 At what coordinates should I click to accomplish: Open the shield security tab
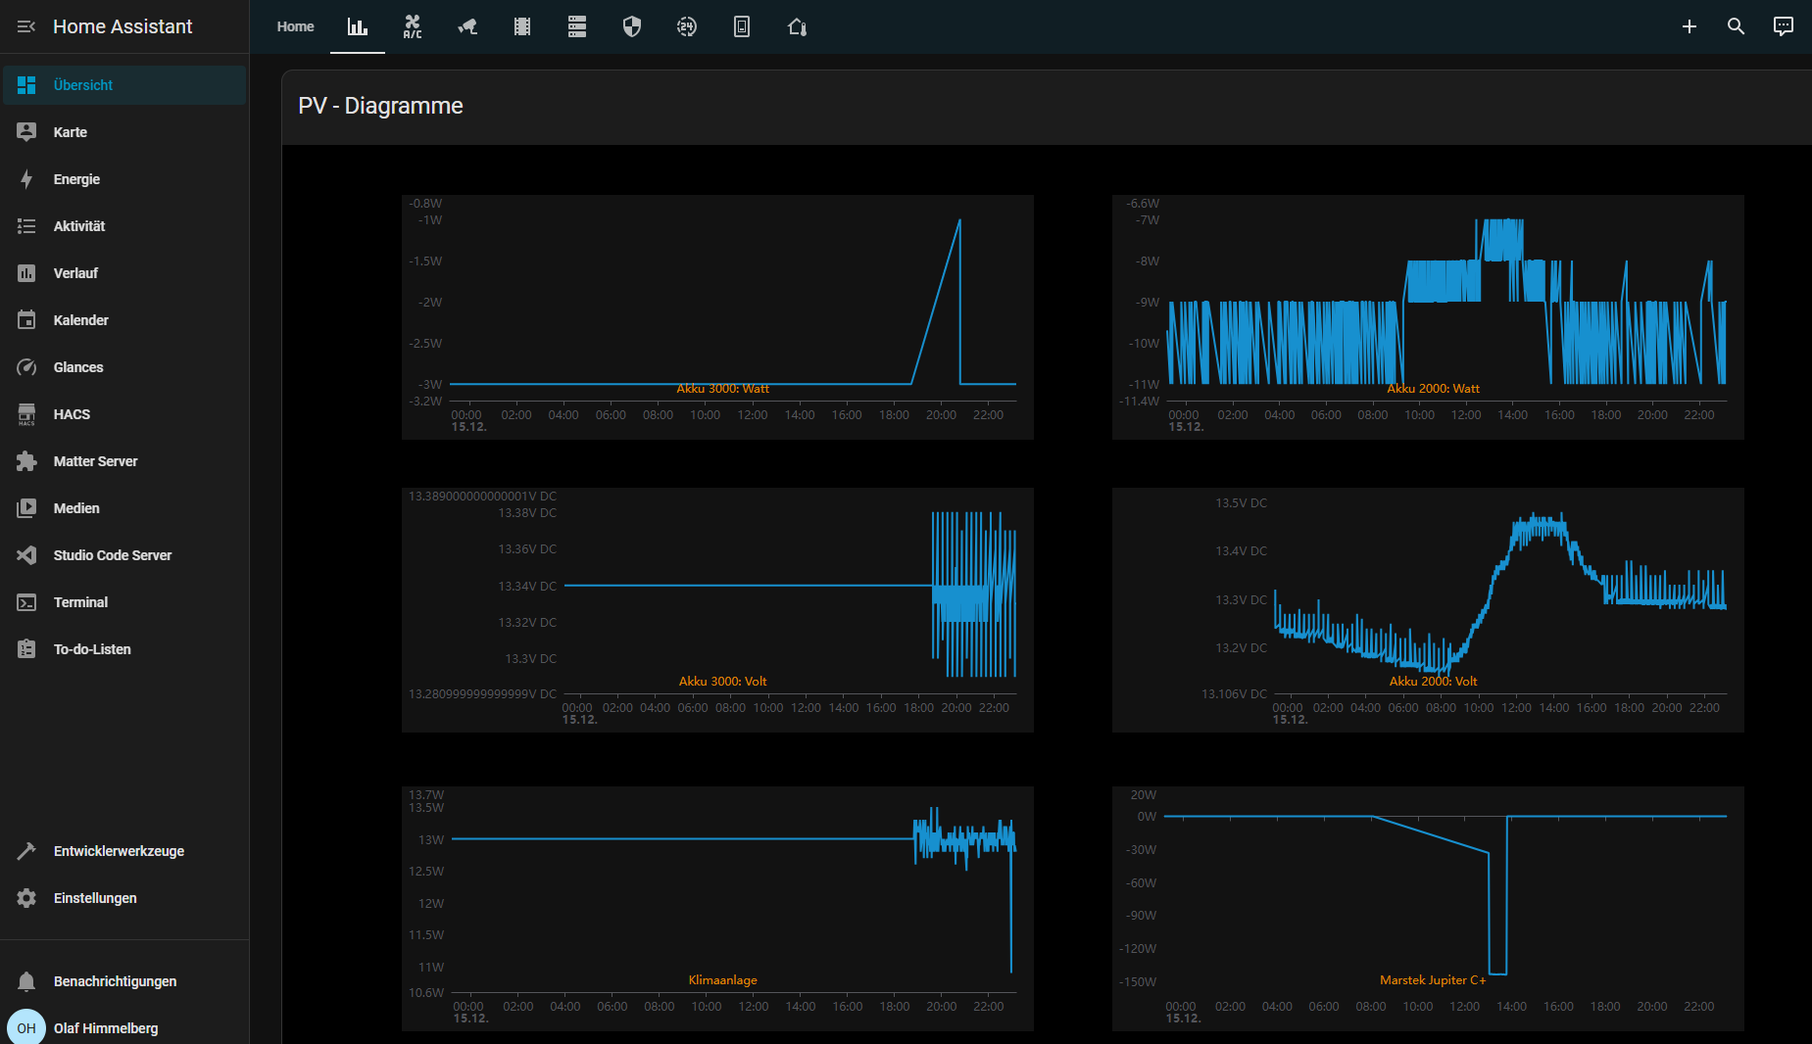click(x=632, y=27)
